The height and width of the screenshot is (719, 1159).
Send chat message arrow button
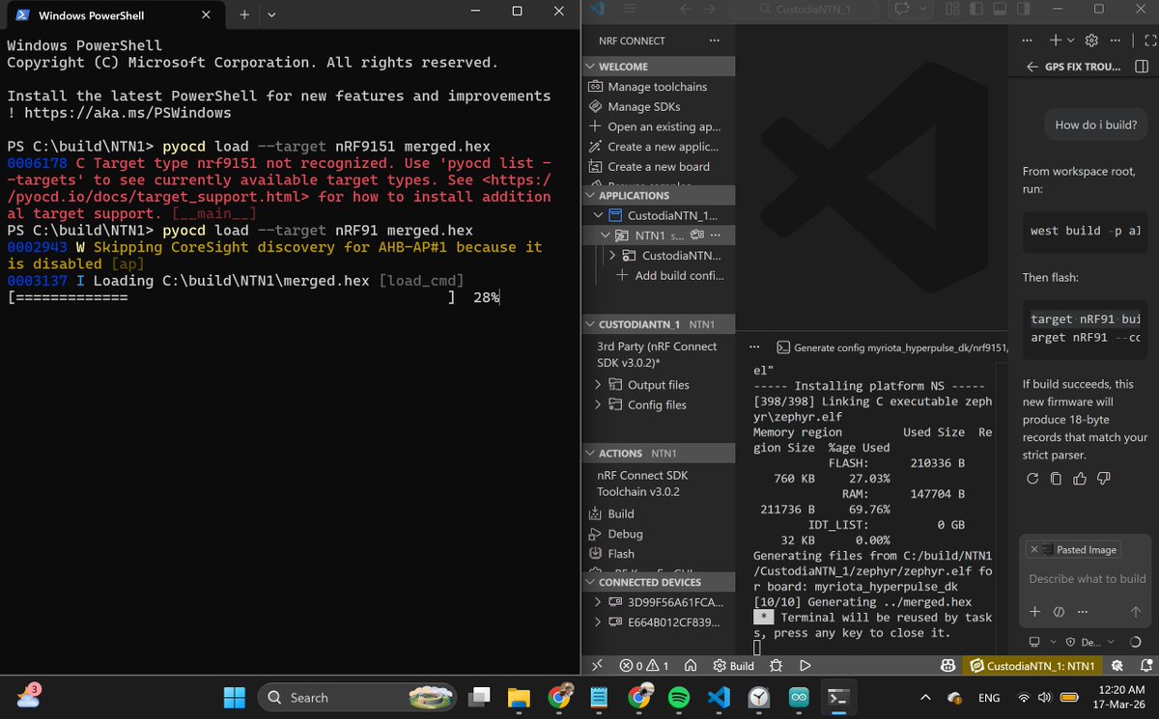(1136, 612)
